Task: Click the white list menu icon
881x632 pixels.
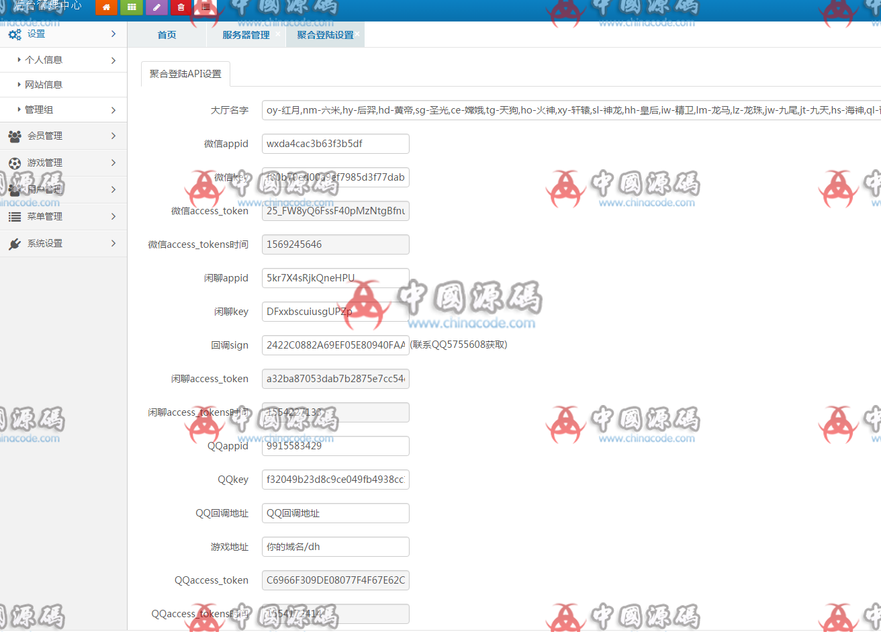Action: (205, 7)
